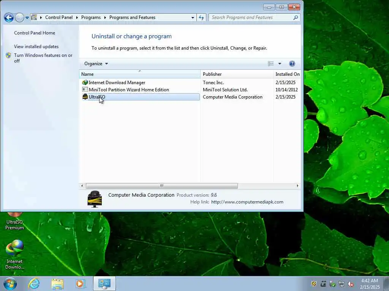This screenshot has height=291, width=389.
Task: Click Product version 9.6 value
Action: pyautogui.click(x=214, y=195)
